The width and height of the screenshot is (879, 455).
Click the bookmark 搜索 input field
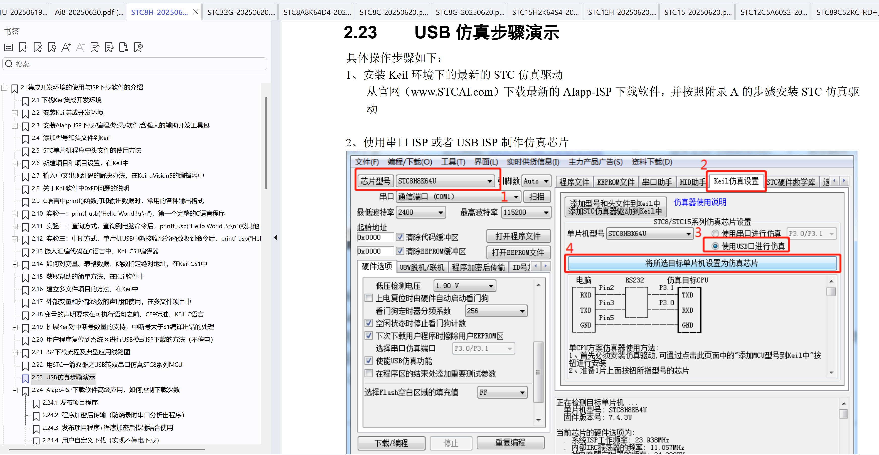[x=134, y=64]
